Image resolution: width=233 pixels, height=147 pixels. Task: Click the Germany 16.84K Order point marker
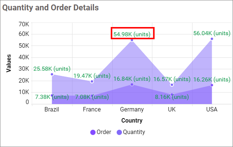point(132,84)
